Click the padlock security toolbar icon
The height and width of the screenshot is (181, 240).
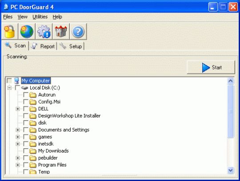(x=9, y=32)
